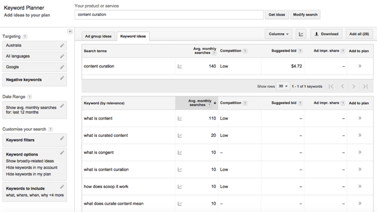Image resolution: width=377 pixels, height=212 pixels.
Task: Switch to Ad group ideas tab
Action: pos(98,36)
